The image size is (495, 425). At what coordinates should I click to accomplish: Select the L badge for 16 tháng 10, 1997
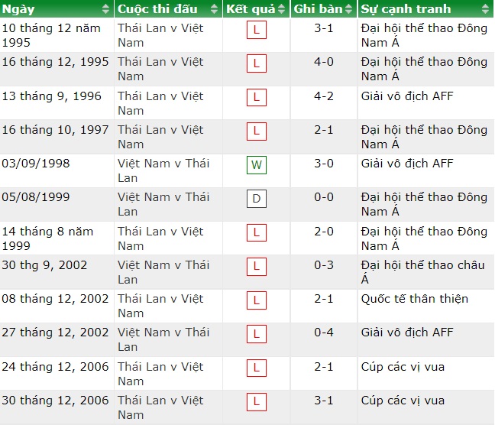[x=257, y=131]
